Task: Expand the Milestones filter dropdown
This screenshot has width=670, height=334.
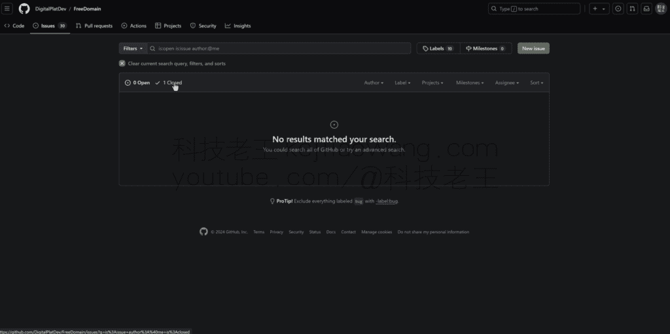Action: [x=470, y=83]
